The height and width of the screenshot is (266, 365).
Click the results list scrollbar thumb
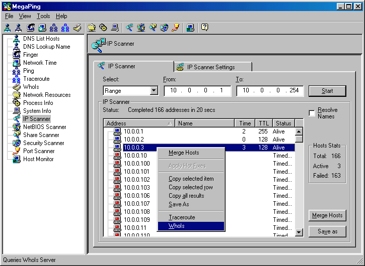point(299,139)
